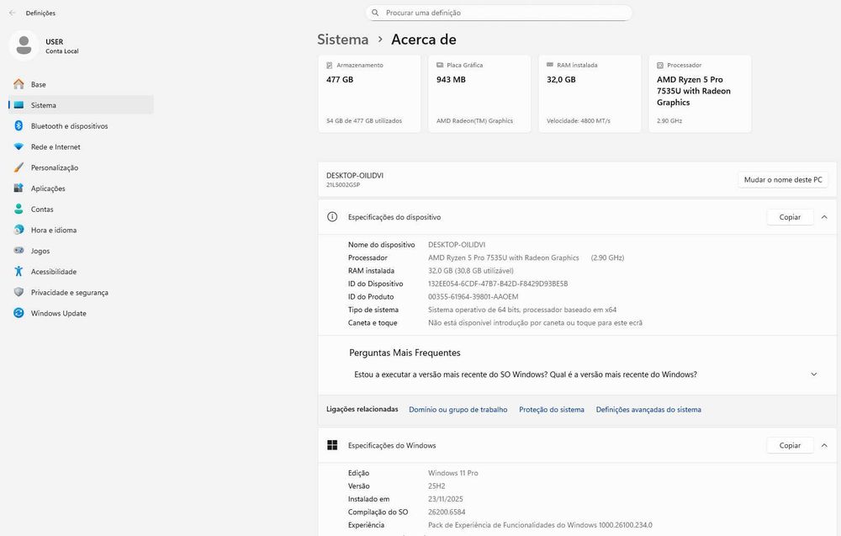Click RAM instalada value 32,0 GB (30,8 GB utilizável)
Viewport: 841px width, 536px height.
pyautogui.click(x=470, y=271)
